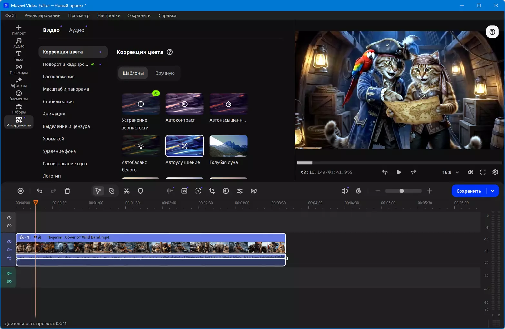Screen dimensions: 505x329
Task: Toggle visibility of the main video track
Action: [9, 242]
